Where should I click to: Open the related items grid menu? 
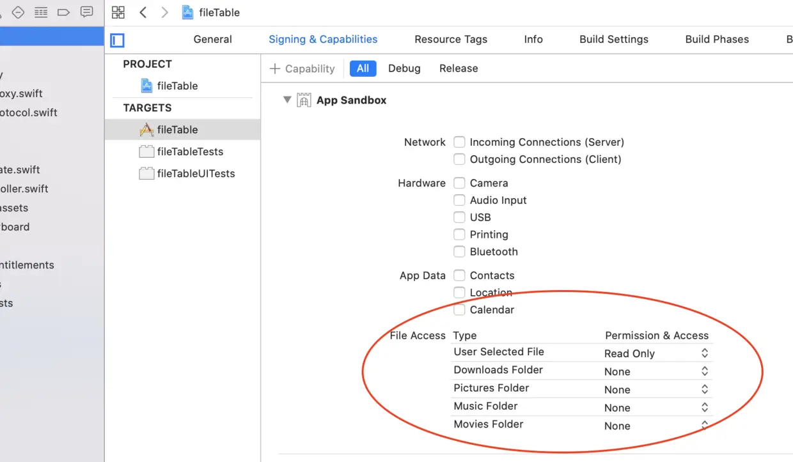coord(118,12)
